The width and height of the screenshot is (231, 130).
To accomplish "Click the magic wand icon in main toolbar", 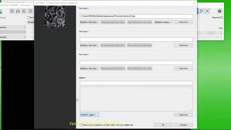I will click(x=207, y=11).
